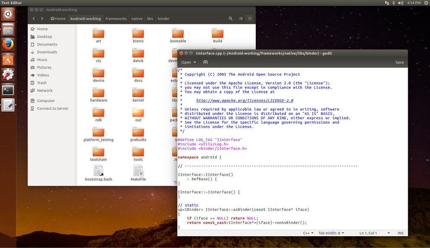This screenshot has width=430, height=248.
Task: Go back in file manager
Action: click(x=34, y=18)
